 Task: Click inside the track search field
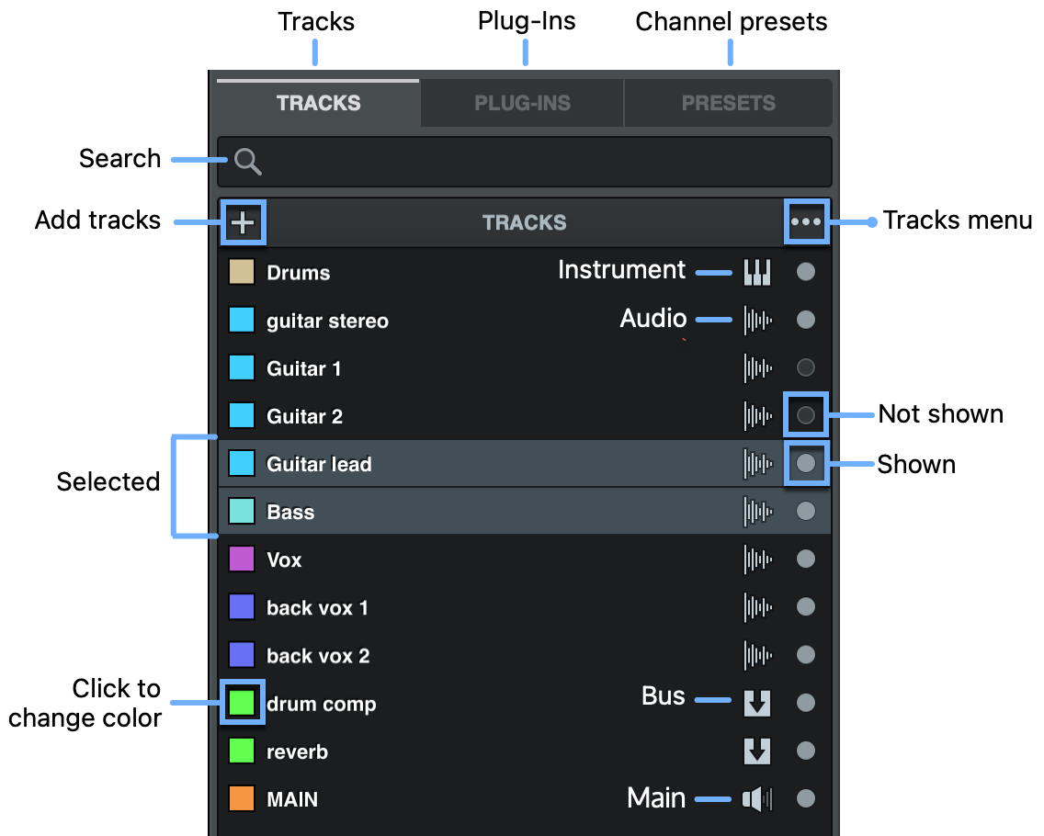(x=524, y=162)
